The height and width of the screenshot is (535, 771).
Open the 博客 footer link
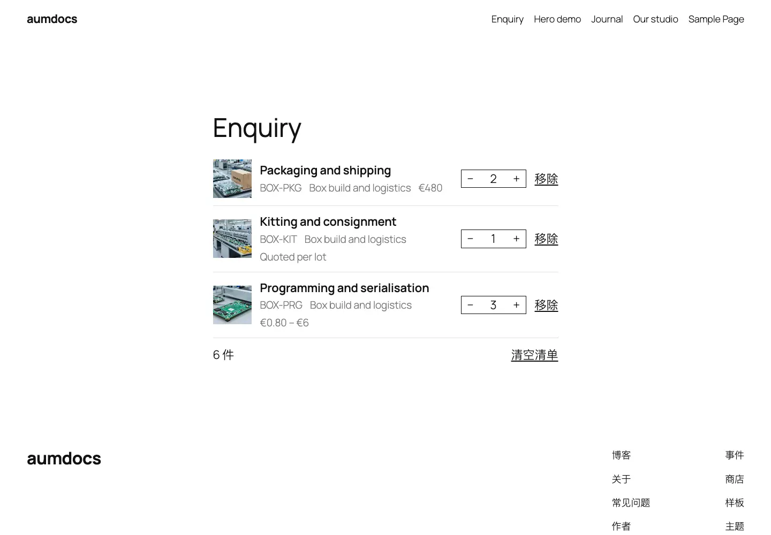[622, 455]
